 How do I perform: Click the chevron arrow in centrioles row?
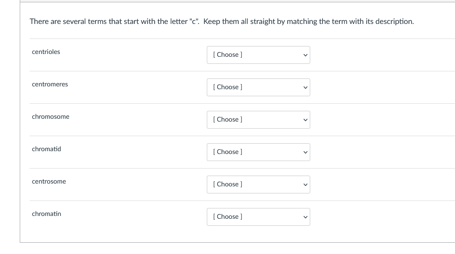coord(305,55)
